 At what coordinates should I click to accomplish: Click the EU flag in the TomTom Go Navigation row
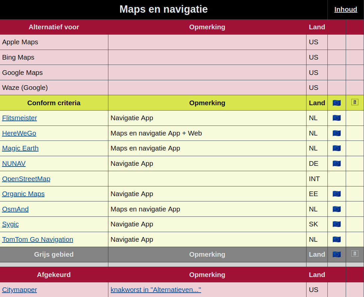point(337,239)
